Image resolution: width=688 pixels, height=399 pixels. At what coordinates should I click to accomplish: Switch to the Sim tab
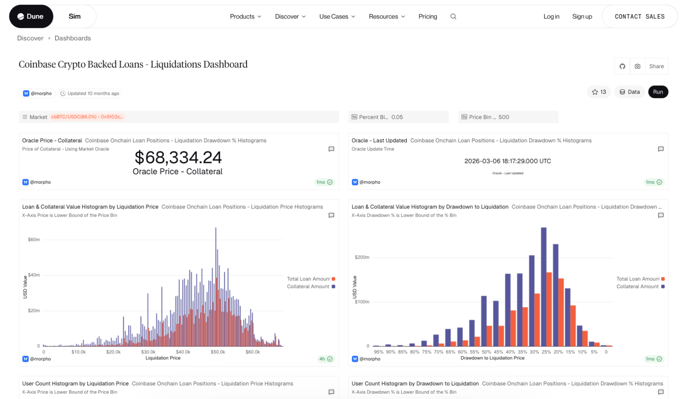tap(74, 17)
